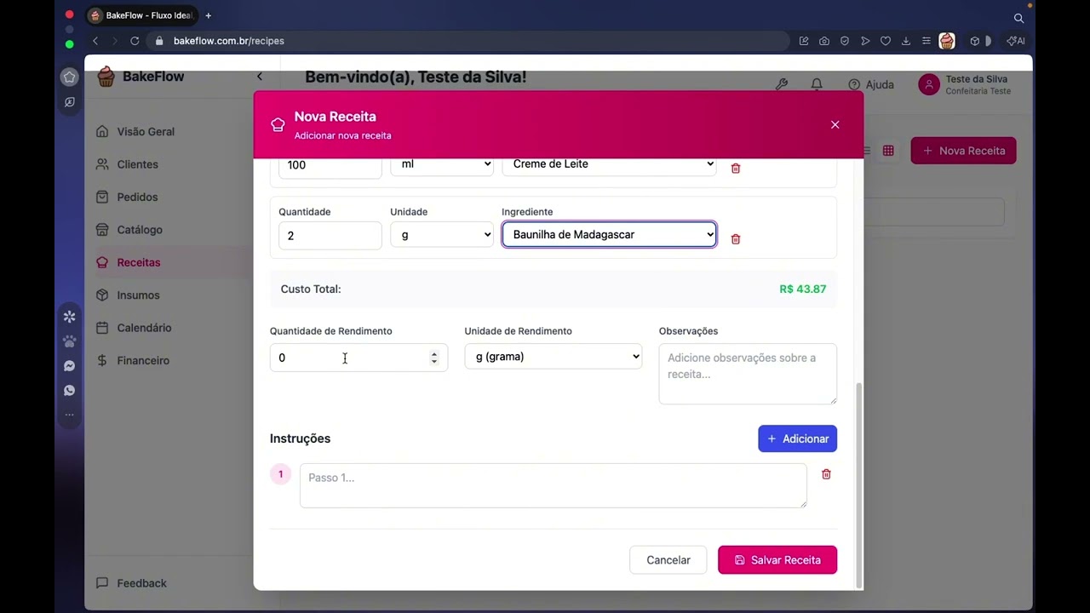Close the Nova Receita dialog
1090x613 pixels.
pos(835,125)
